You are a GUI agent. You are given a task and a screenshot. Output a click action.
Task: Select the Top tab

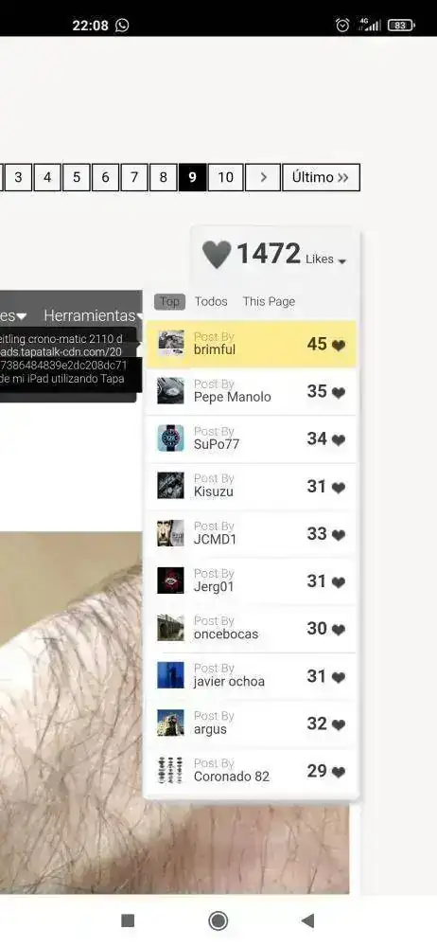[x=169, y=301]
